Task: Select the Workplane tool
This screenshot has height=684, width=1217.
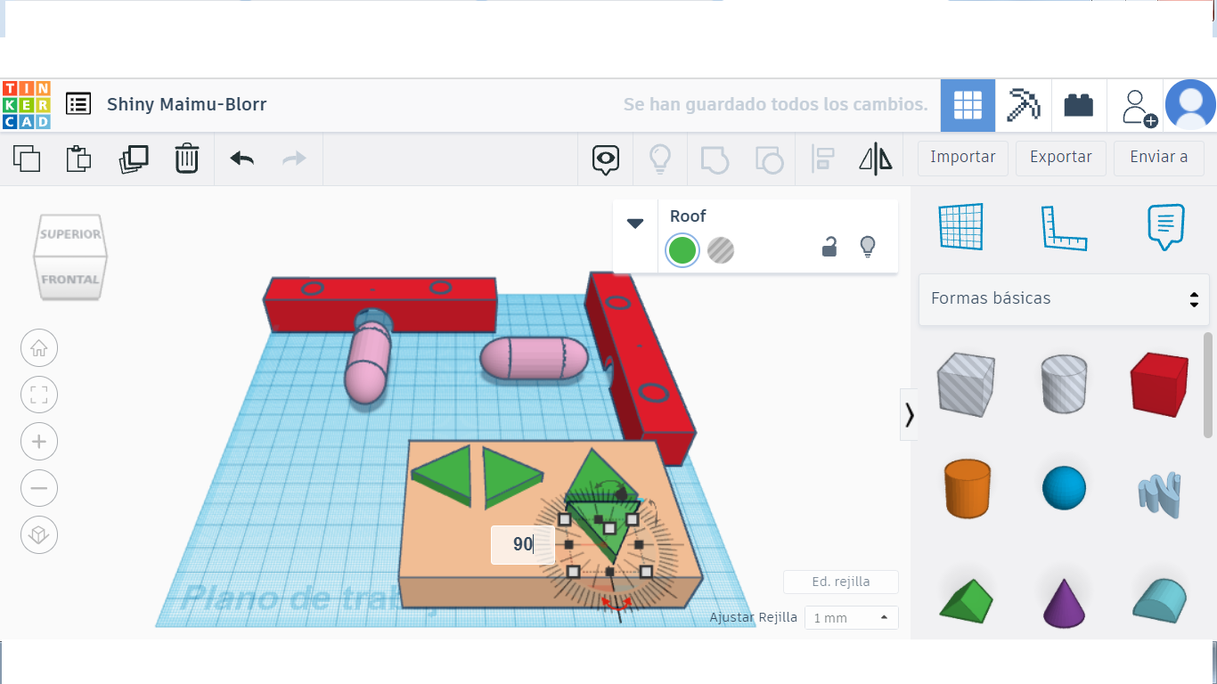Action: pos(960,227)
